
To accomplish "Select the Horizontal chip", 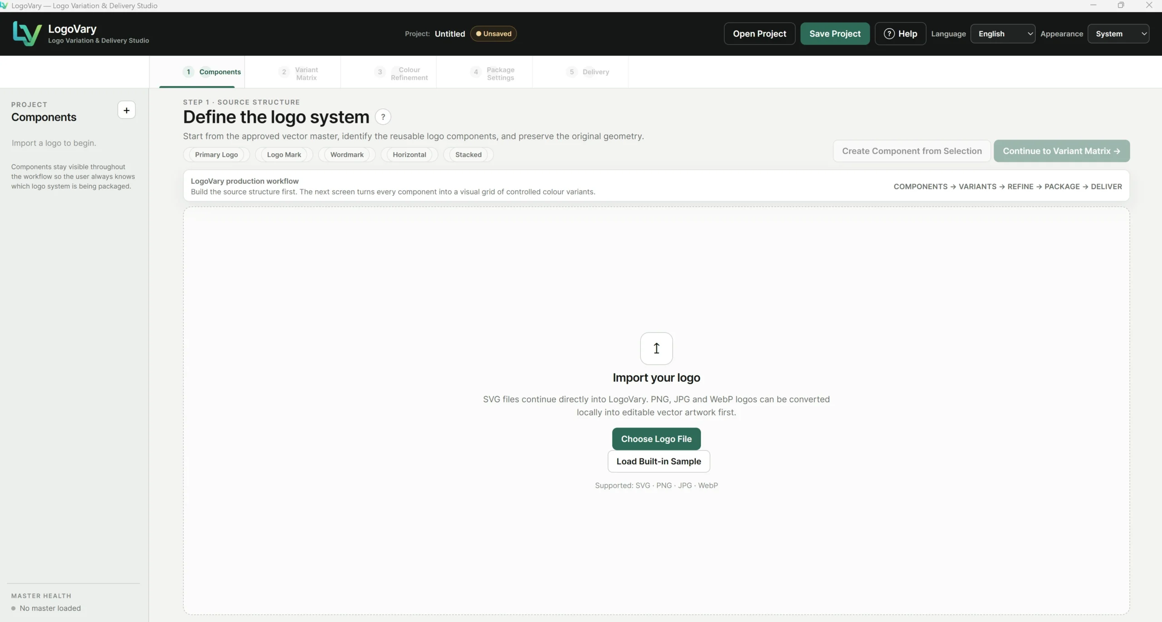I will coord(409,155).
